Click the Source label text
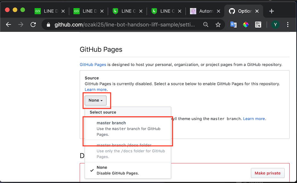 [92, 78]
